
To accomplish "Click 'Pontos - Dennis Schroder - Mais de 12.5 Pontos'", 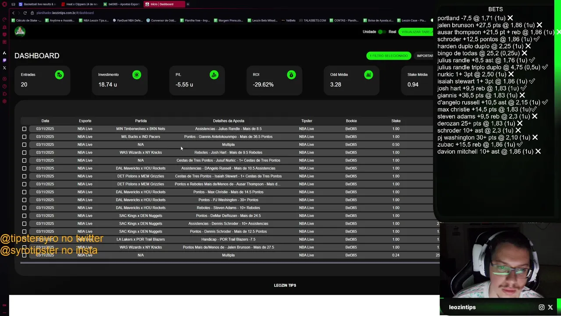I will (228, 231).
